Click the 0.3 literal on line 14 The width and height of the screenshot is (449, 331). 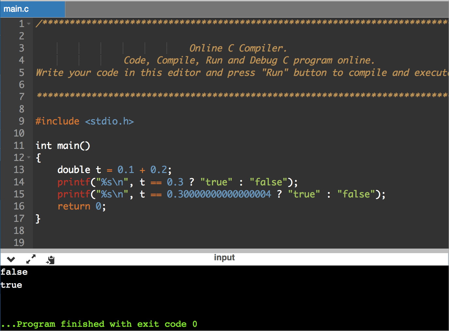175,182
